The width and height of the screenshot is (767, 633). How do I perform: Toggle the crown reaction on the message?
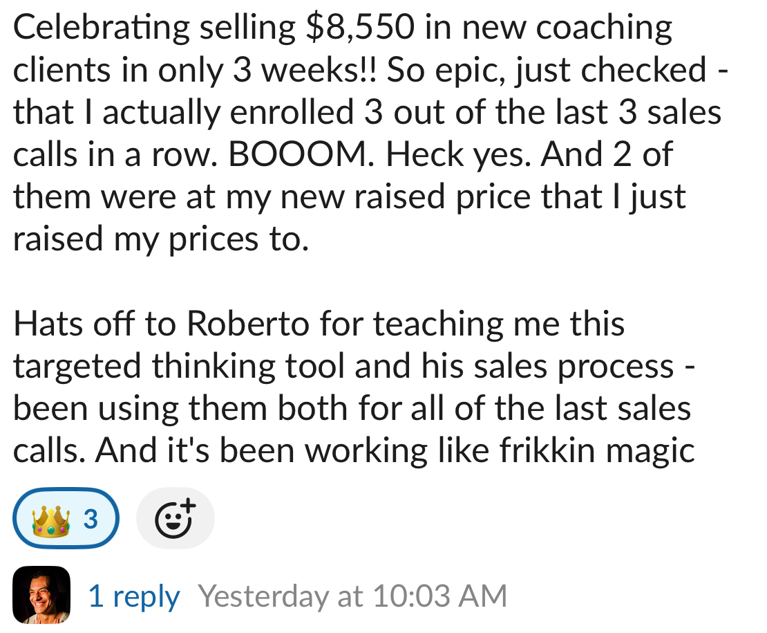coord(66,517)
